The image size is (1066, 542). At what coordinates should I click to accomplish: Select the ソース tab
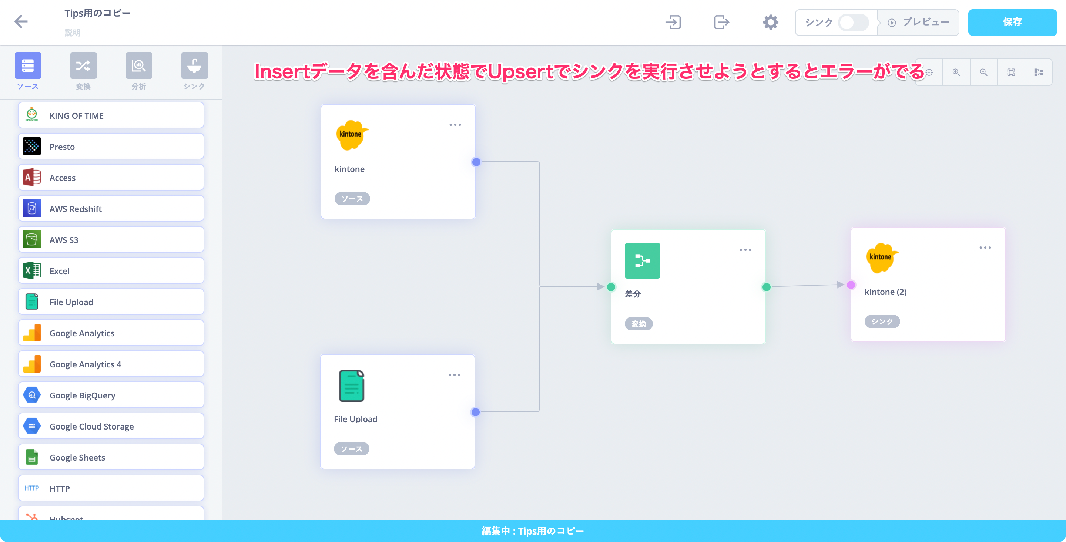click(x=28, y=71)
